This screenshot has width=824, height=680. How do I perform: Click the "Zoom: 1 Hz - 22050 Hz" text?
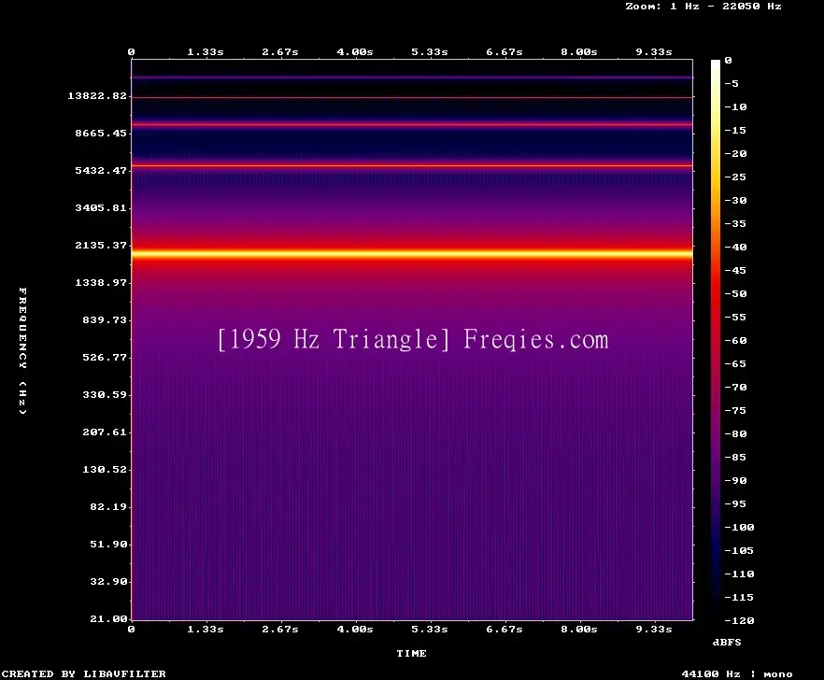pos(703,7)
